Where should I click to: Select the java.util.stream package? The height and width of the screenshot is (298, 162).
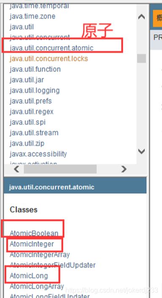34,132
